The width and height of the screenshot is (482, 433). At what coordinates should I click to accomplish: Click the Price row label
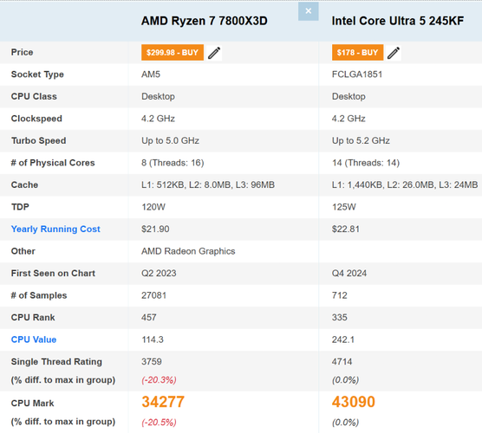click(x=23, y=52)
